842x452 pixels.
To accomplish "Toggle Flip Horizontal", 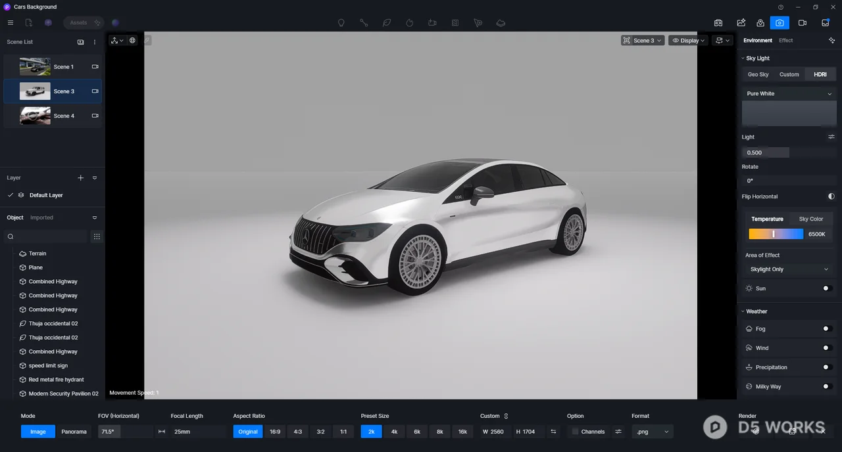I will [x=831, y=196].
